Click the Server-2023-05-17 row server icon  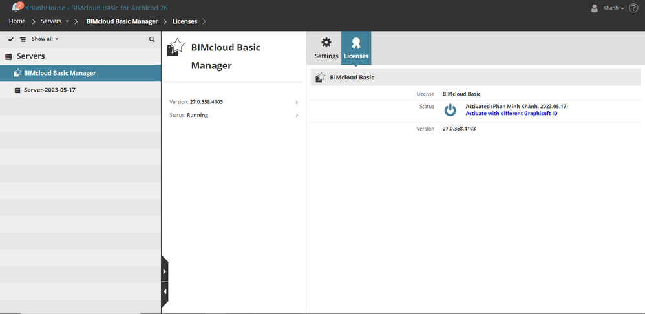pos(17,90)
